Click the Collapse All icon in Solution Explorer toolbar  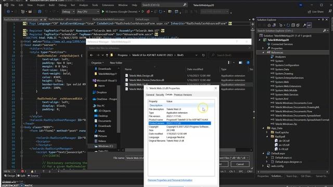(293, 25)
